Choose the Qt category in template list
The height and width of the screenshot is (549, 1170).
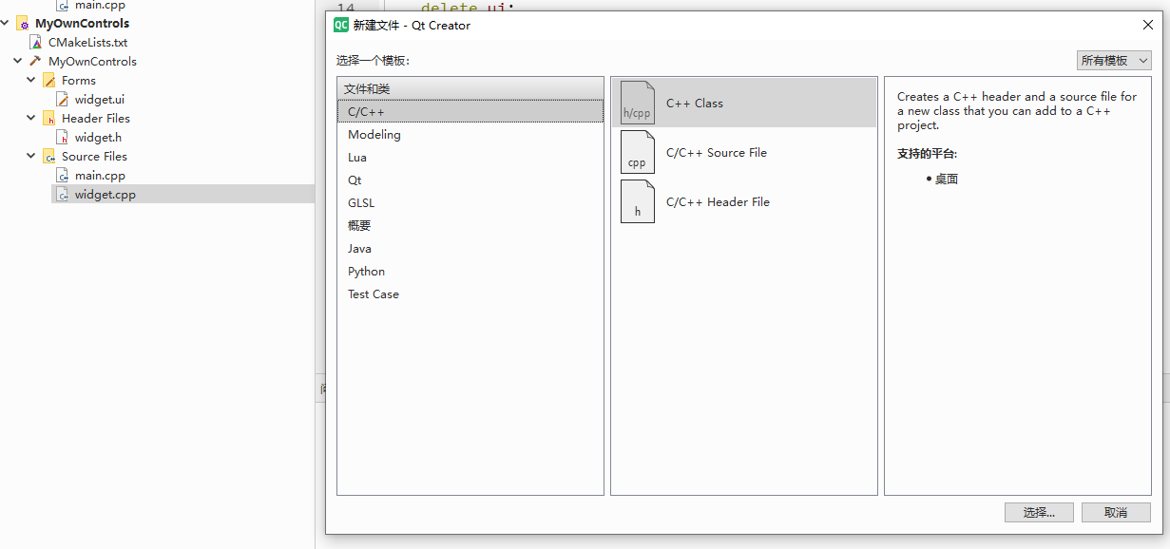pos(355,180)
